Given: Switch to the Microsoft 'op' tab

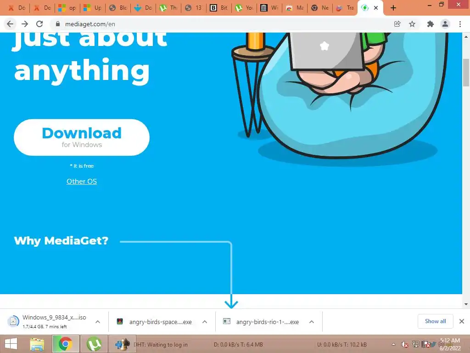Looking at the screenshot, I should [67, 8].
